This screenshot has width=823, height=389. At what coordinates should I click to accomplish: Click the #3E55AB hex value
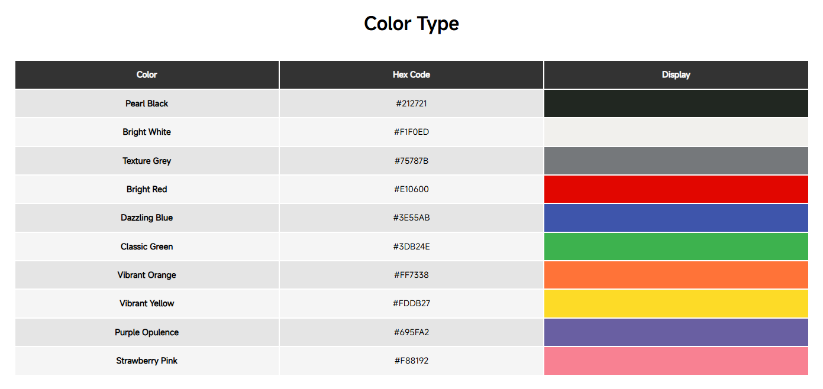pyautogui.click(x=411, y=218)
